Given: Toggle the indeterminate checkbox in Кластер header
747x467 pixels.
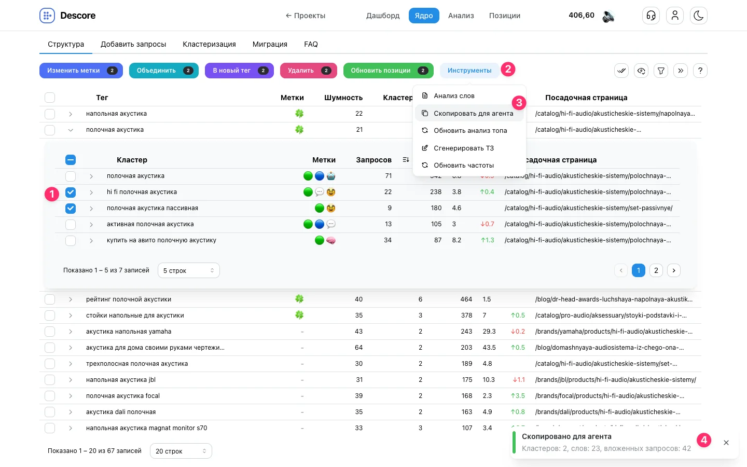Looking at the screenshot, I should 71,160.
